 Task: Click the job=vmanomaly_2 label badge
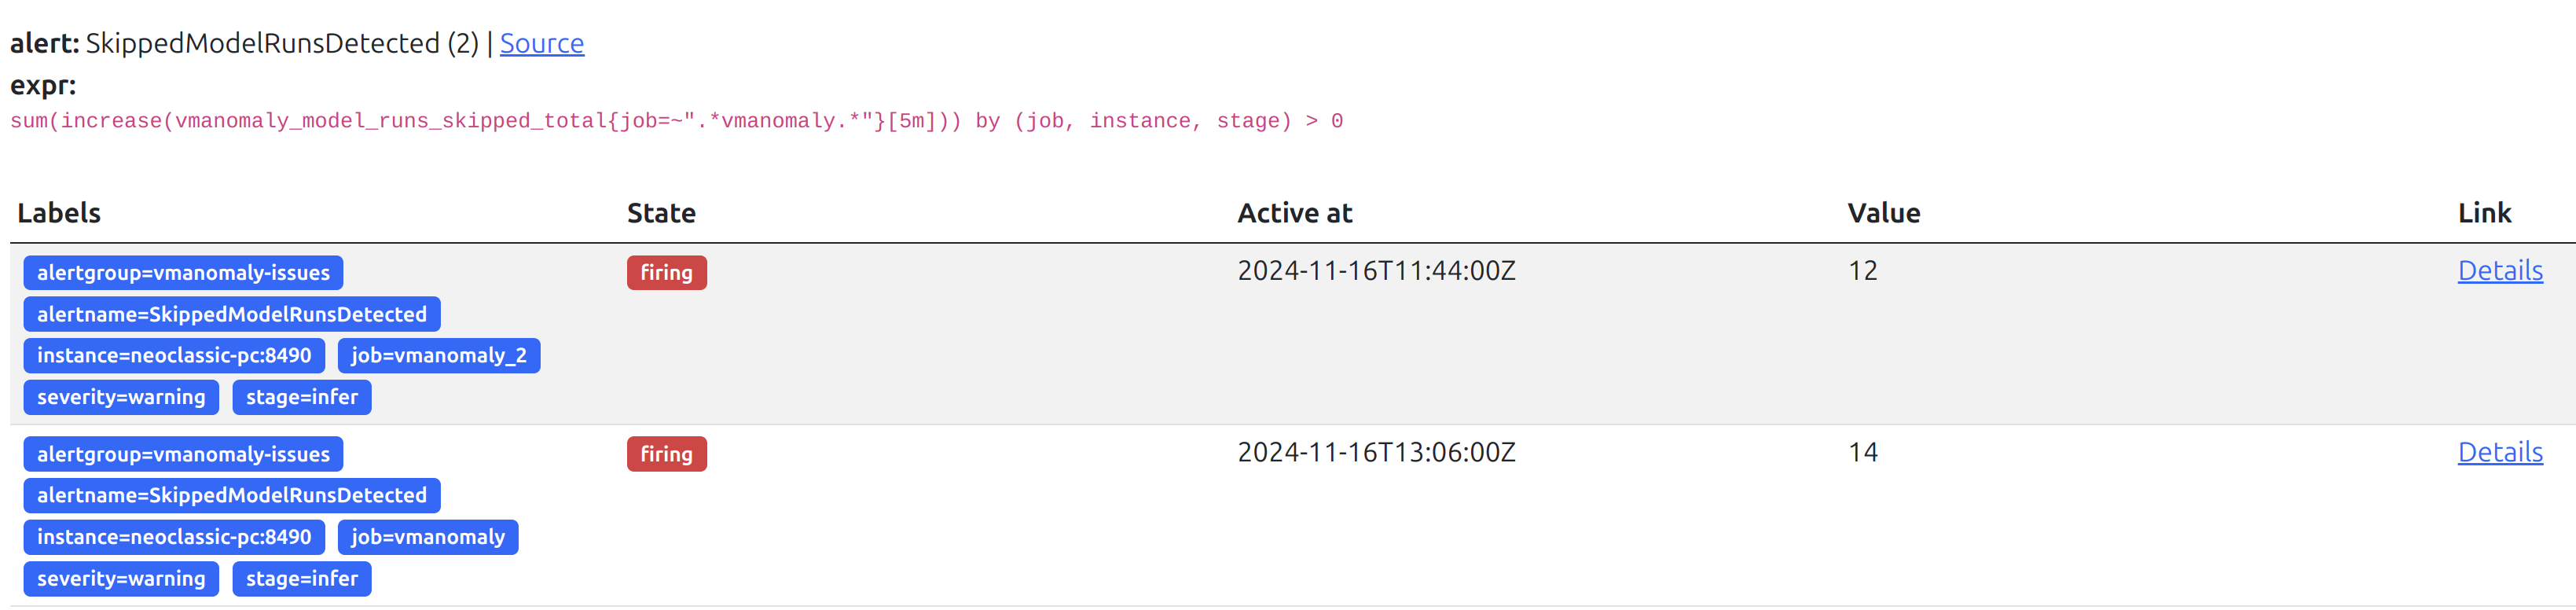(x=438, y=356)
